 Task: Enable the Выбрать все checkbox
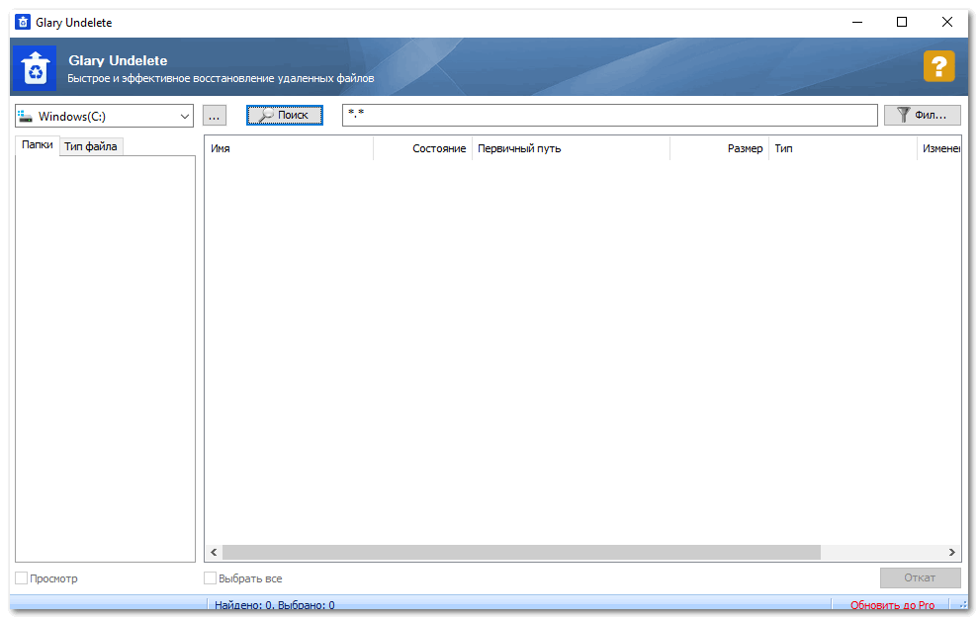pos(211,578)
